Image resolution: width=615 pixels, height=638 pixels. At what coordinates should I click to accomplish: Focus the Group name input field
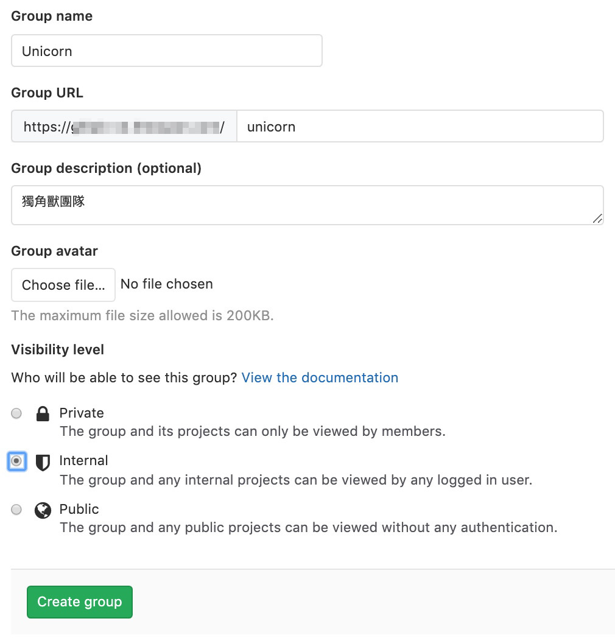pos(166,51)
